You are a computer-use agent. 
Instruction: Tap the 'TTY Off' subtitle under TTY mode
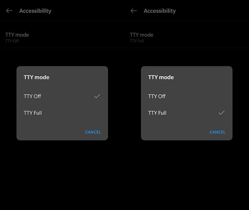(x=12, y=41)
